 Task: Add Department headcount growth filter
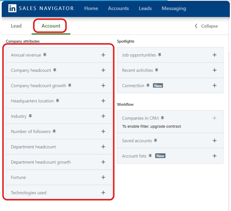103,162
